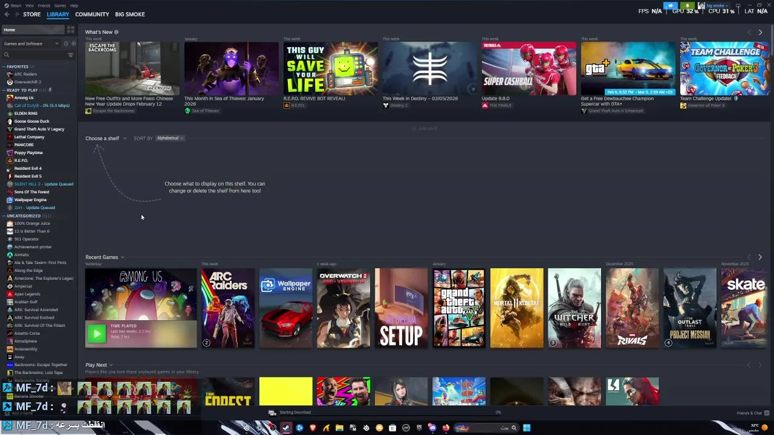Open Sea of Thieves January news card

pos(232,68)
